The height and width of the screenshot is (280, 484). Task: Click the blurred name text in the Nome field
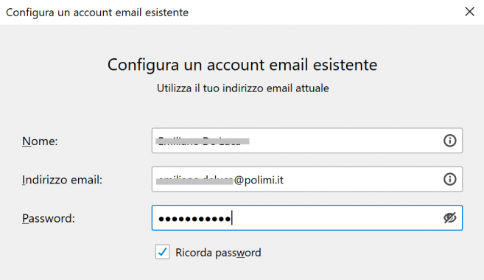tap(203, 141)
